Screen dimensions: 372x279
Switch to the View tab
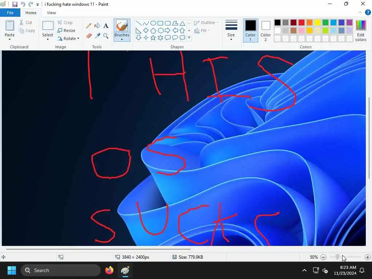(51, 13)
